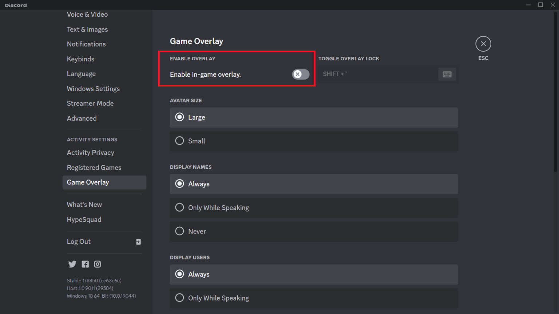Open Streamer Mode settings
Image resolution: width=559 pixels, height=314 pixels.
[x=90, y=103]
